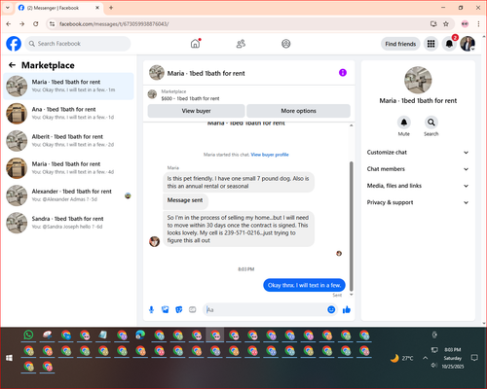Open the menu grid icon
The width and height of the screenshot is (487, 389).
(431, 44)
